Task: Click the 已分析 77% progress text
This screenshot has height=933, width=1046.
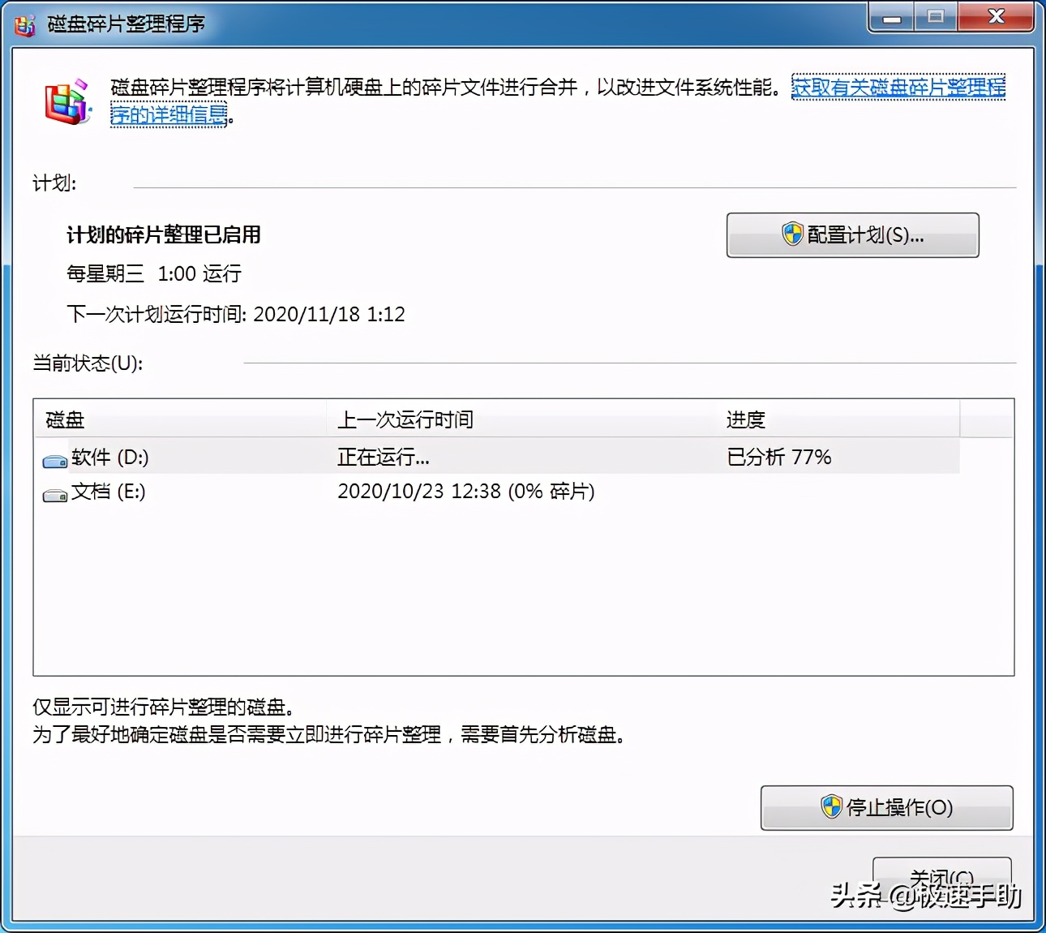Action: tap(778, 457)
